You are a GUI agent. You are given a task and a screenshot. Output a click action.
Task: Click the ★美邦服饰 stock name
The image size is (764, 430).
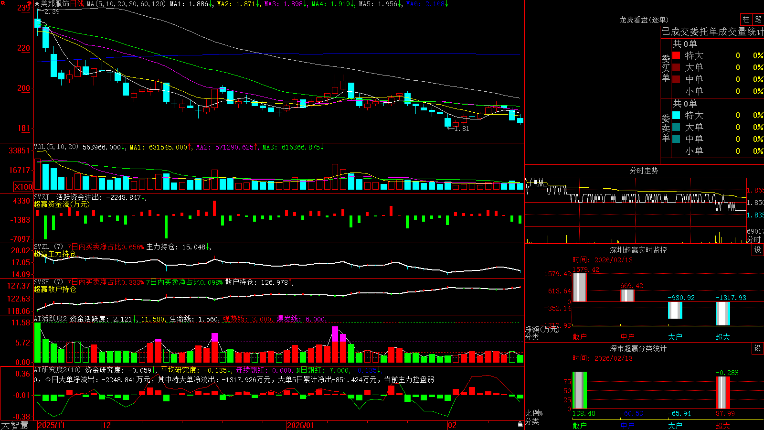(x=52, y=4)
